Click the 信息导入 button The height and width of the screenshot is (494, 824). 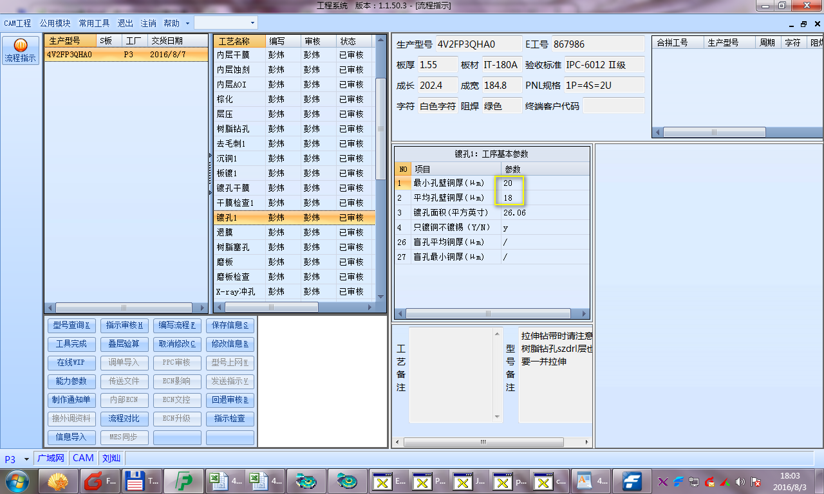[x=71, y=437]
